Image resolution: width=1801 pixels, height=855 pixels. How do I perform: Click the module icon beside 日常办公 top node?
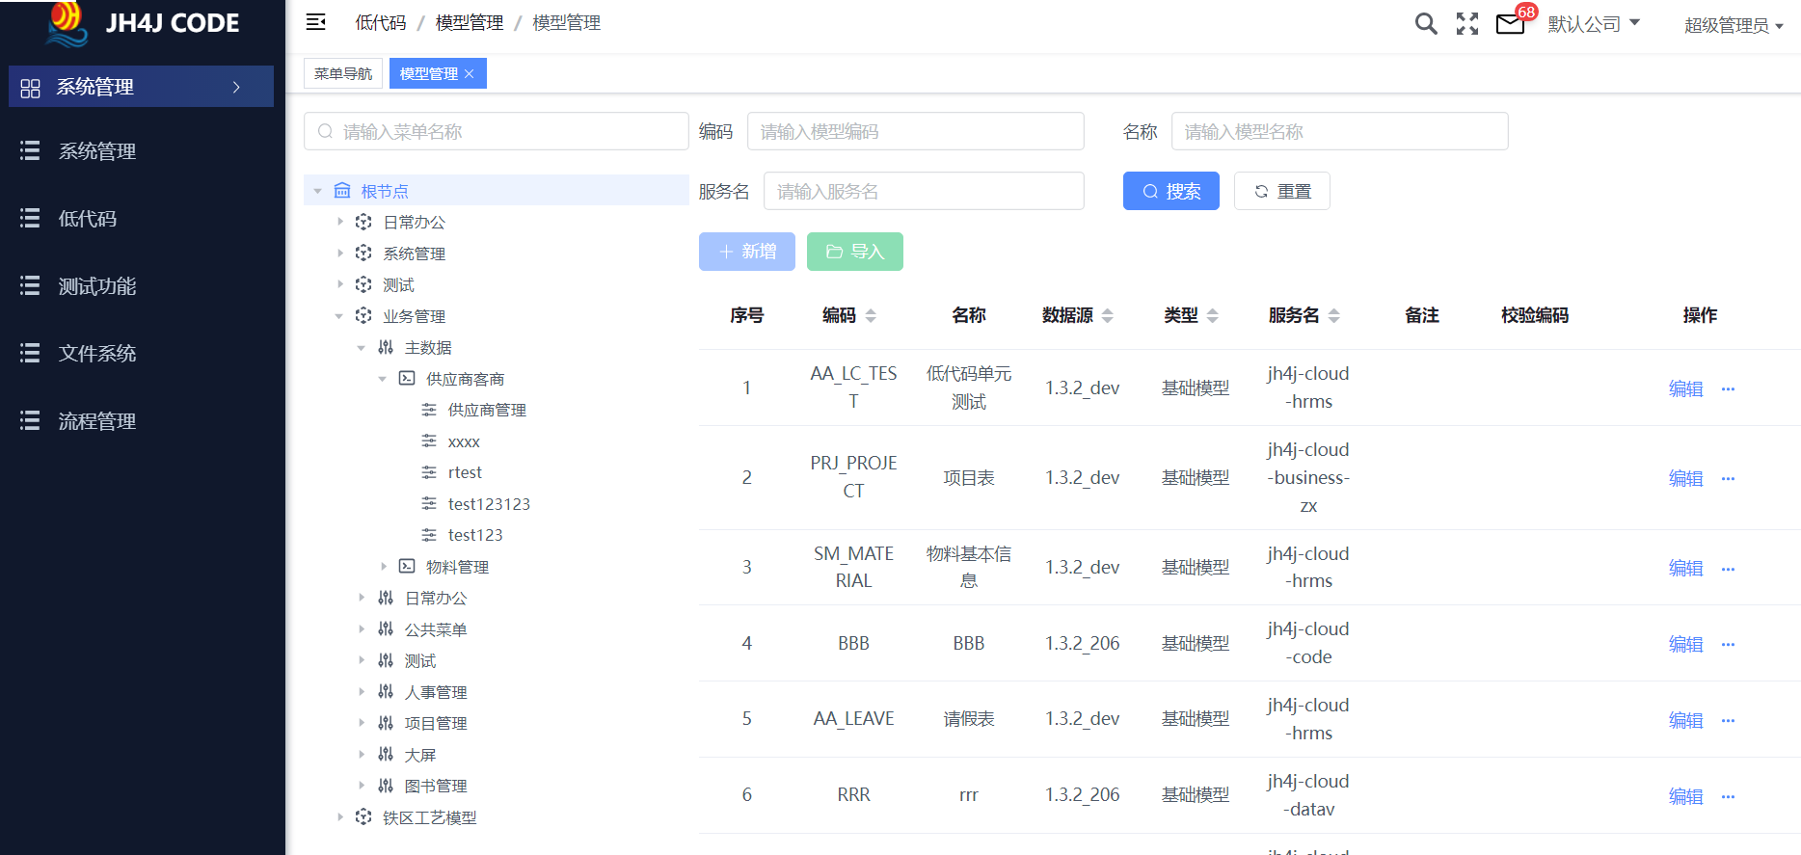pyautogui.click(x=363, y=222)
